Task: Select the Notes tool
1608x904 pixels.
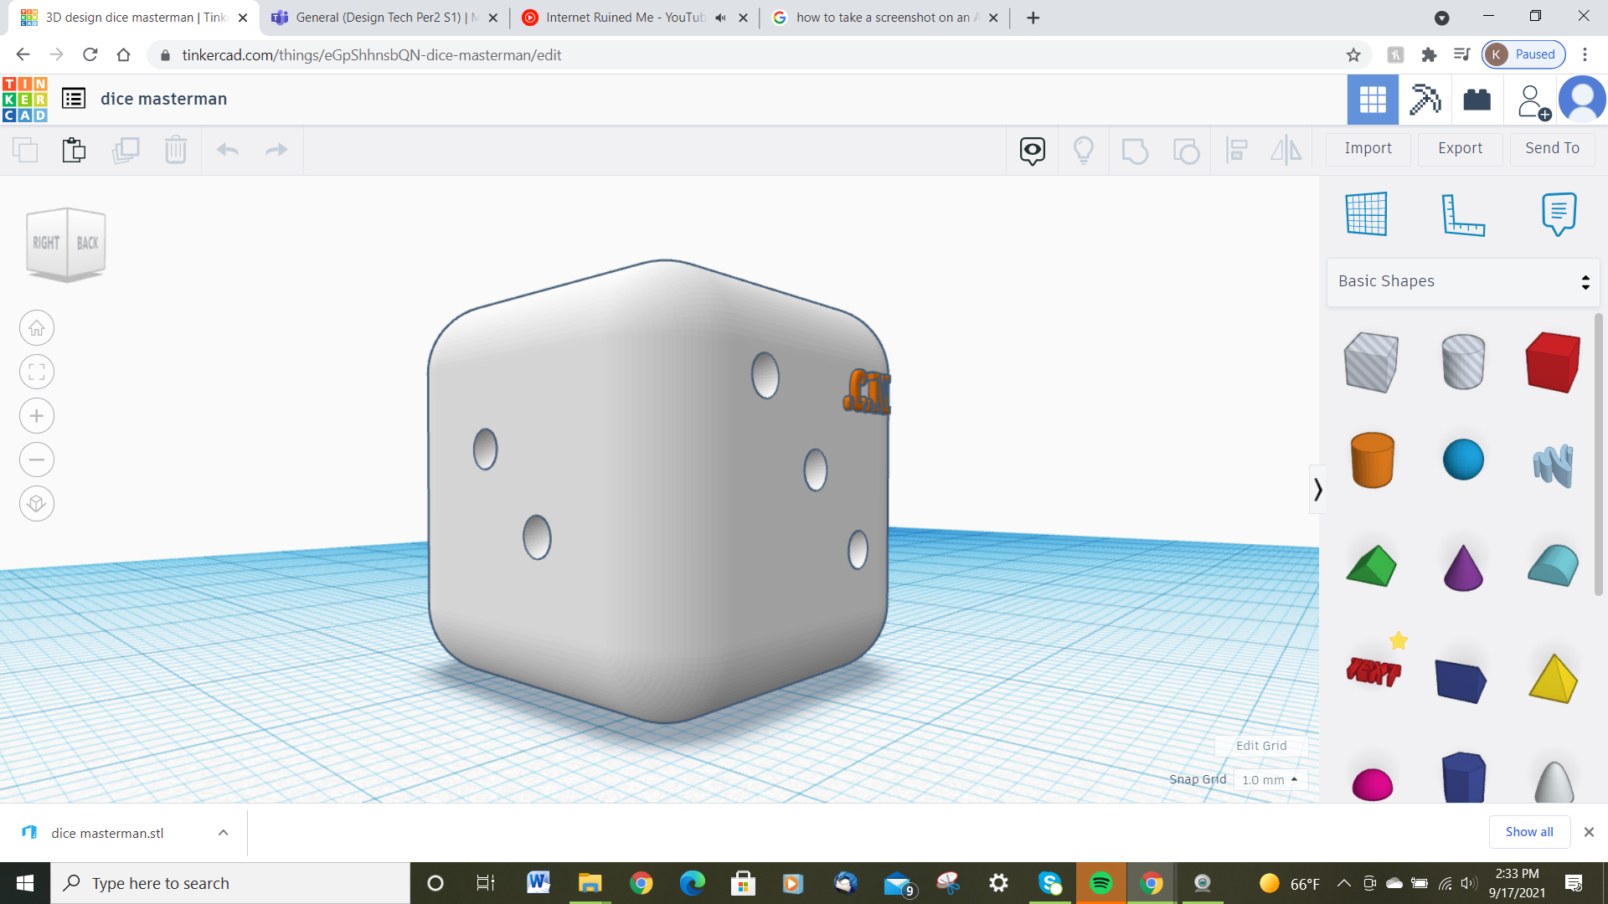Action: pos(1559,213)
